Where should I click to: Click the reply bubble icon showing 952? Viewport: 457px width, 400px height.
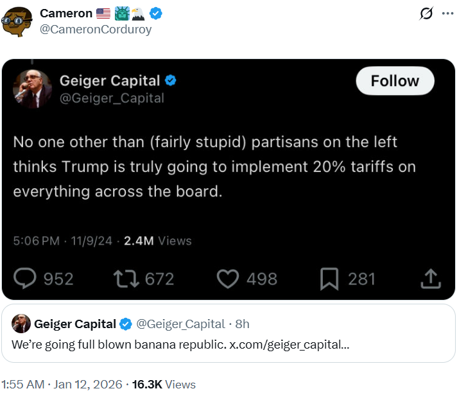tap(26, 279)
